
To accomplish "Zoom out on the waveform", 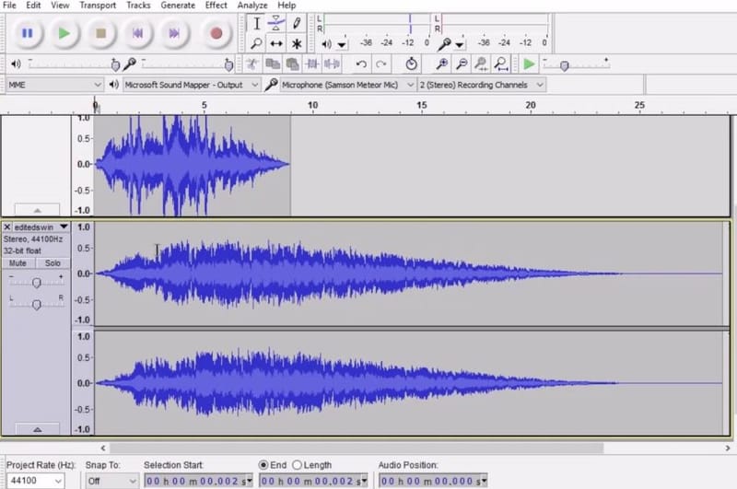I will tap(462, 64).
